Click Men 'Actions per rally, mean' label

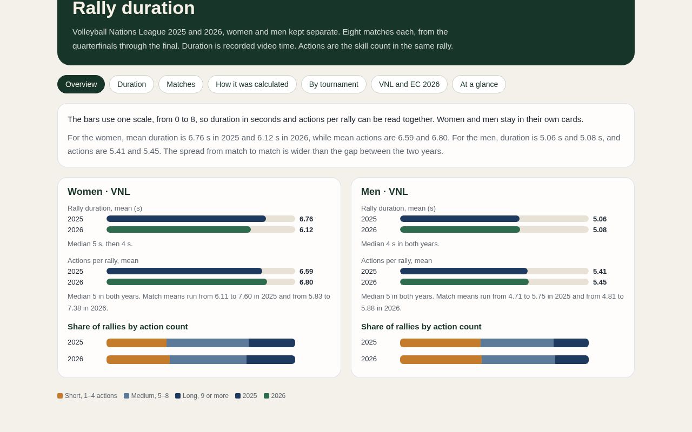(396, 261)
